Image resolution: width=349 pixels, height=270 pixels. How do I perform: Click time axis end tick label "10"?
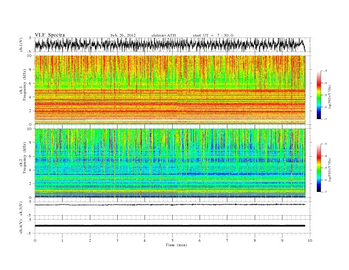[x=310, y=240]
